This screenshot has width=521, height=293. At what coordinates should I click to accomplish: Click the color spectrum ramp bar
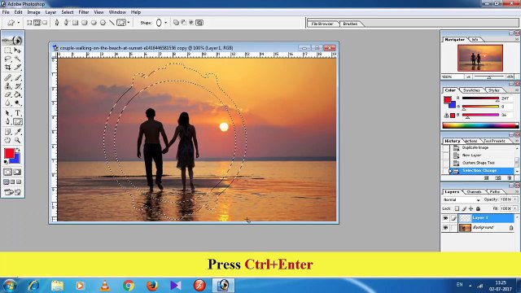point(480,125)
